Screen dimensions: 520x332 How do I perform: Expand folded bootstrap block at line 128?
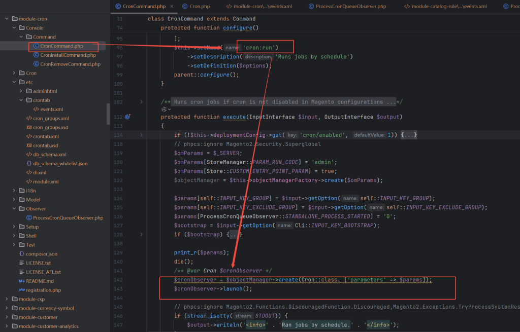click(x=142, y=234)
